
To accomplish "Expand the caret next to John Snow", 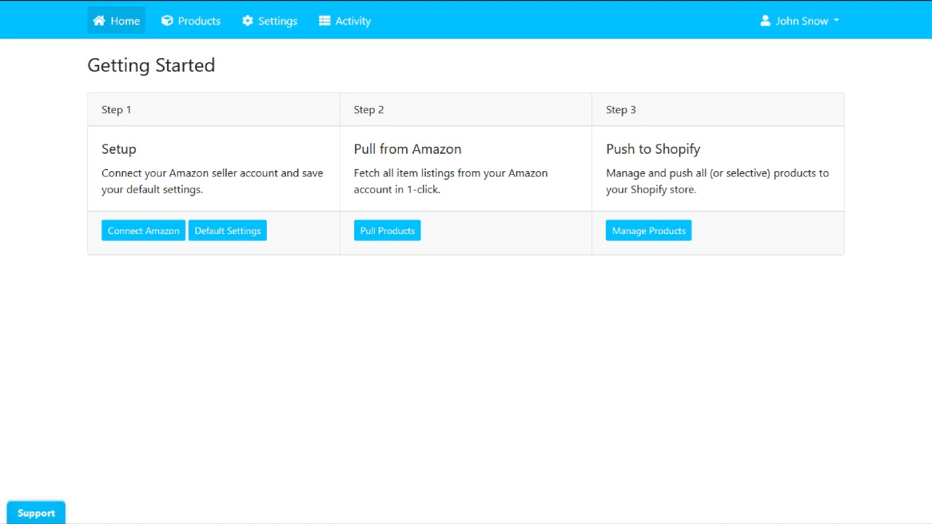I will tap(836, 20).
